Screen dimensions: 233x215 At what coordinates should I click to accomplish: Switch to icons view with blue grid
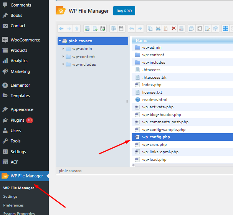tap(225, 28)
